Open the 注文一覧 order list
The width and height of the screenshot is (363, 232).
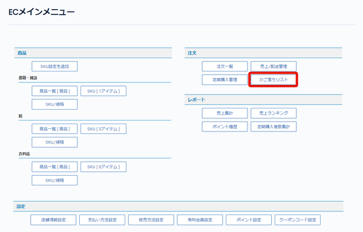225,66
